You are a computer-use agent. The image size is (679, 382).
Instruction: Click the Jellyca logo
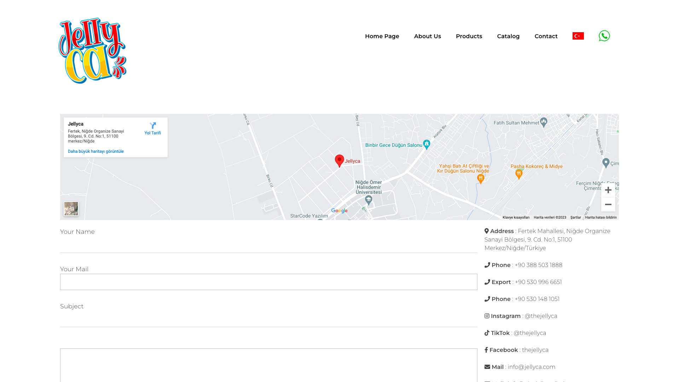pos(92,51)
